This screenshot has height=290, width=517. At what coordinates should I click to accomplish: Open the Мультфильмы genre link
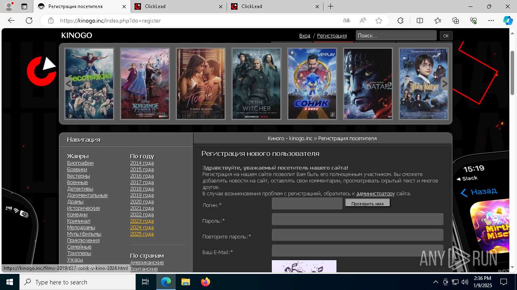[x=84, y=234]
